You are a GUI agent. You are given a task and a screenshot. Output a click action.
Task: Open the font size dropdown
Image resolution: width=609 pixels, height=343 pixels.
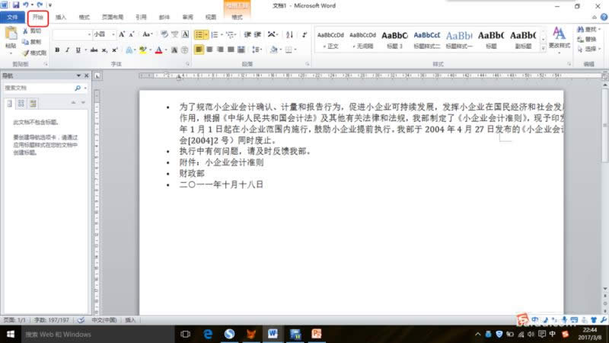tap(113, 34)
